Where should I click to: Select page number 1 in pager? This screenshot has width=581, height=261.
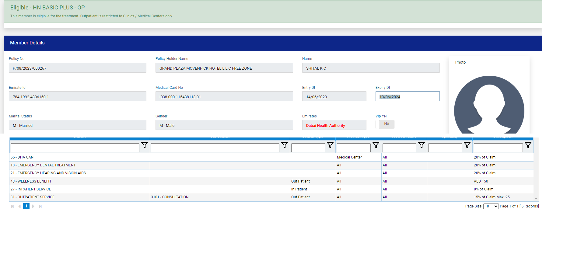point(26,206)
